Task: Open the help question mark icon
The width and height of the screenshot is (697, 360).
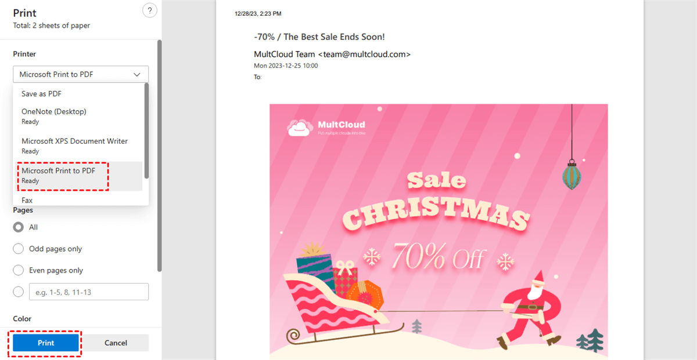Action: (150, 10)
